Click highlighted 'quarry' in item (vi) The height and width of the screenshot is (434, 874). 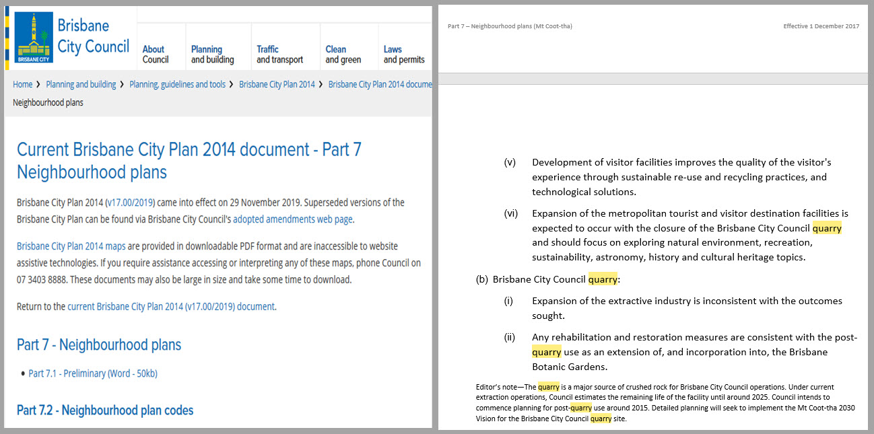827,228
